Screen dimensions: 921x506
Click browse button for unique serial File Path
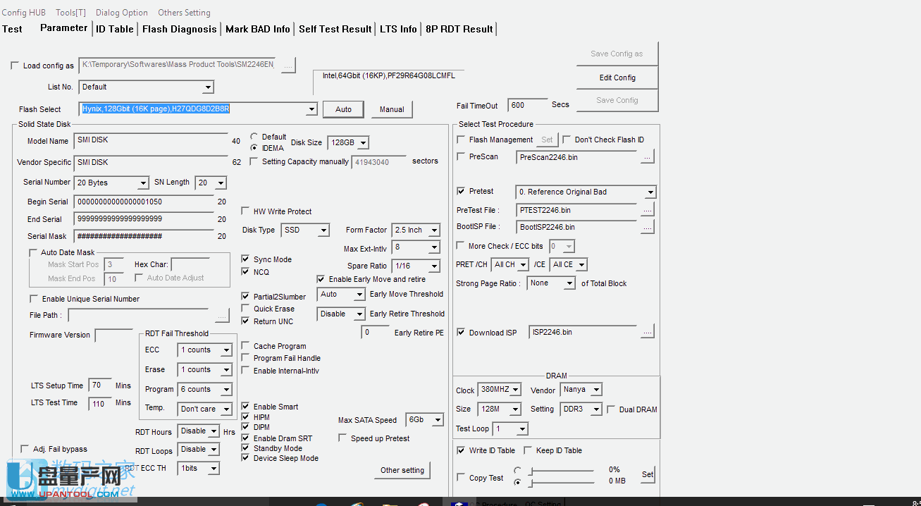(222, 315)
